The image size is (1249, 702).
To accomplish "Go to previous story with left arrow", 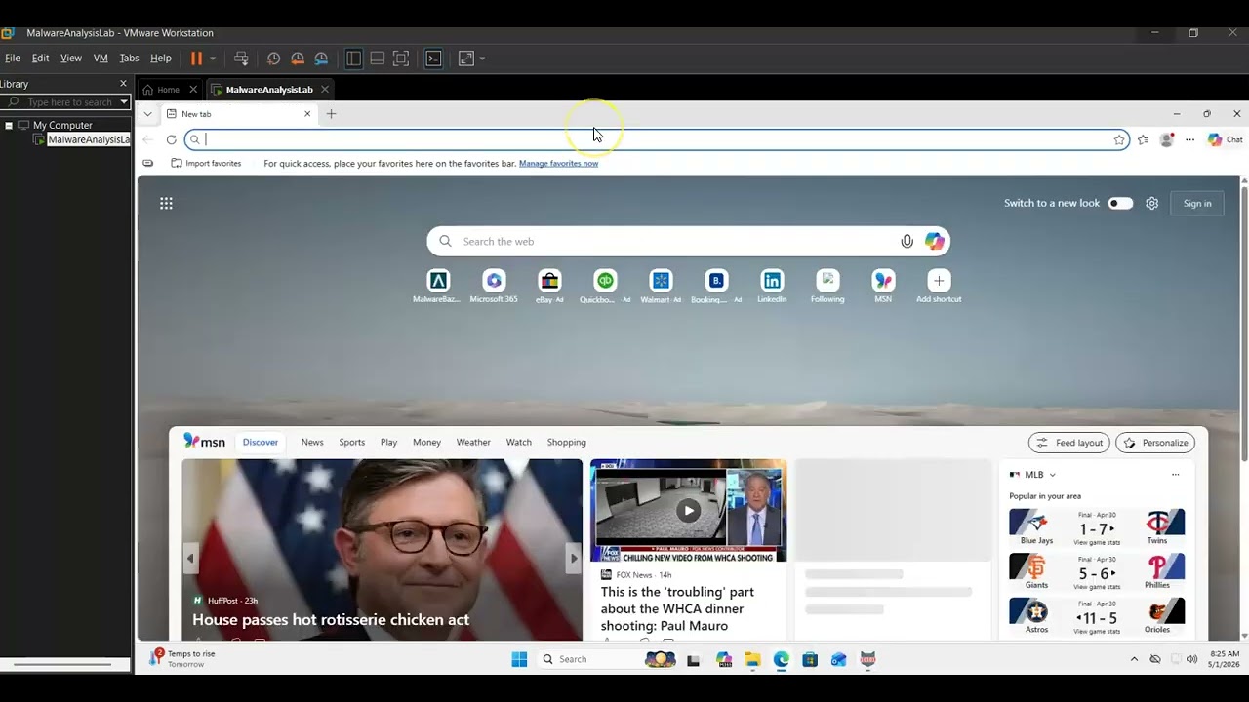I will coord(190,559).
